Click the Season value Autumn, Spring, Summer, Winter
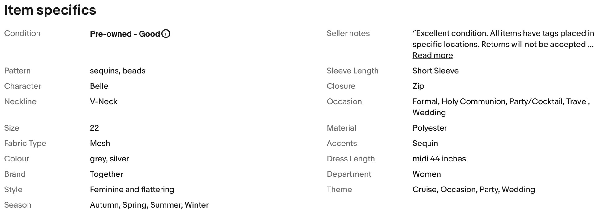This screenshot has width=602, height=215. click(149, 205)
